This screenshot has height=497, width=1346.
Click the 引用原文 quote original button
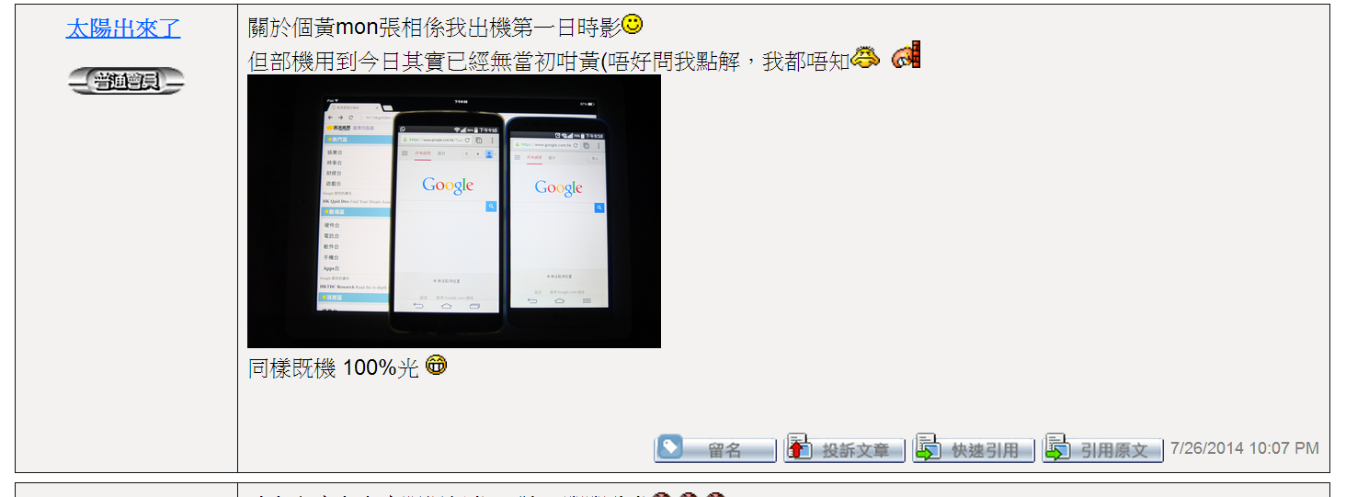click(x=1102, y=448)
